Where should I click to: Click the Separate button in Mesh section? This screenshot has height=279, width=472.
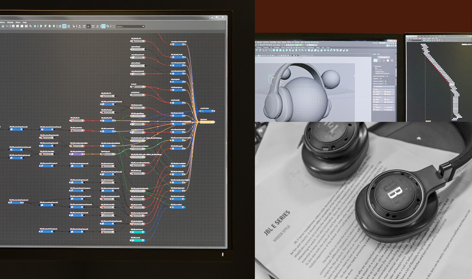coord(390,92)
